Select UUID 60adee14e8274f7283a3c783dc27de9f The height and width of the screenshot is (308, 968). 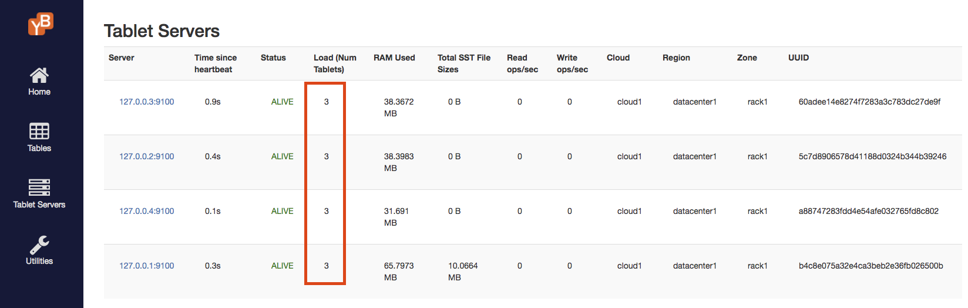(x=869, y=102)
